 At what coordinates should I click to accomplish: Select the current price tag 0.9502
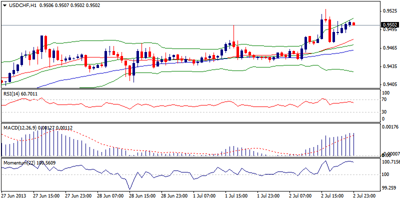390,24
